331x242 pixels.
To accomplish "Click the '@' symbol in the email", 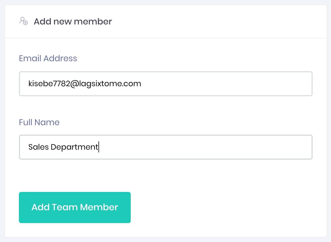I will click(x=75, y=84).
